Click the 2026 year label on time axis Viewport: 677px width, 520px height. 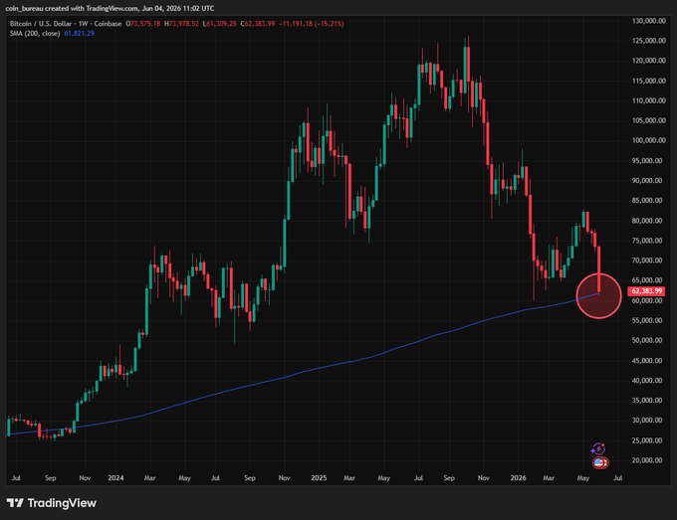[518, 478]
